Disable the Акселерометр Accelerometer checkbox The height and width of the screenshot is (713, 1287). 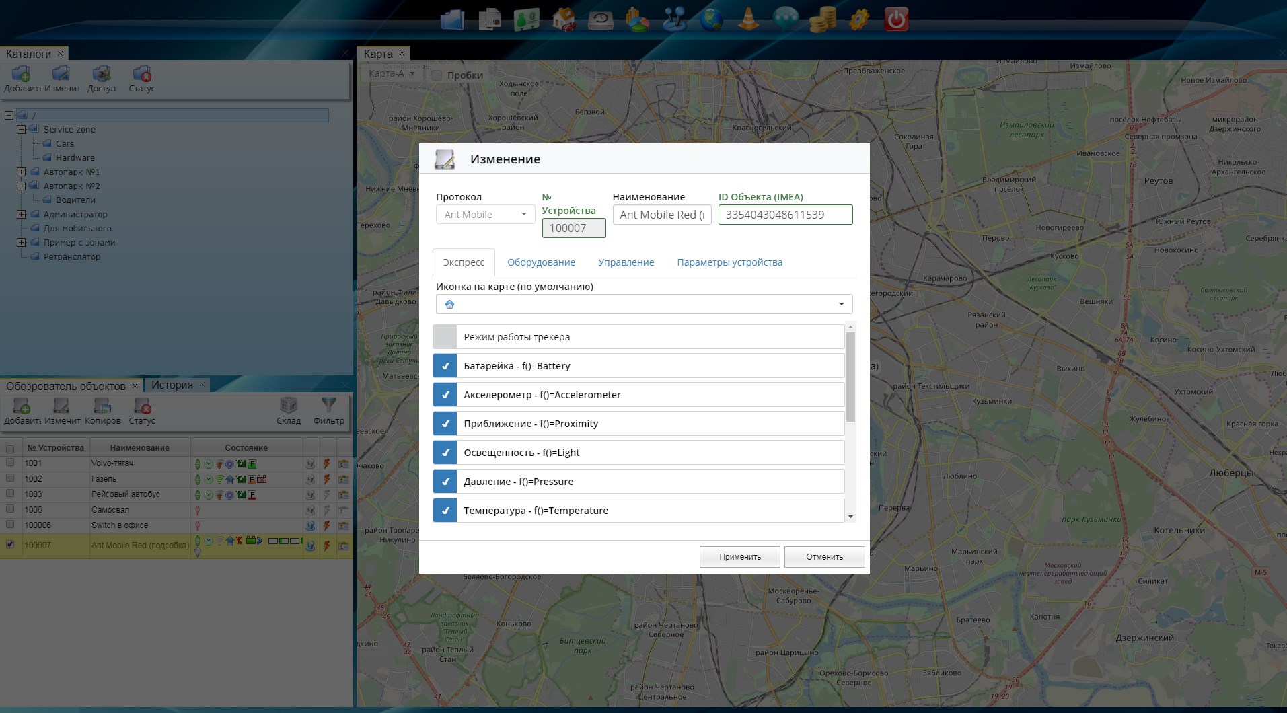pyautogui.click(x=445, y=395)
